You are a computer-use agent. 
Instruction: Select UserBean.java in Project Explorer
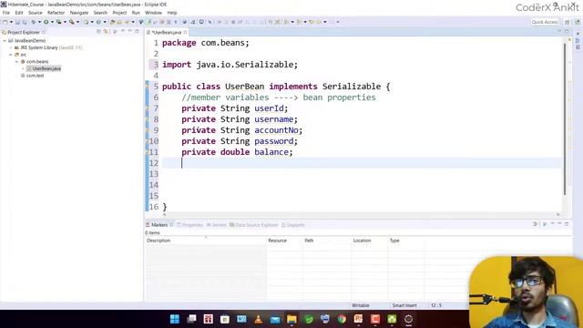click(44, 69)
